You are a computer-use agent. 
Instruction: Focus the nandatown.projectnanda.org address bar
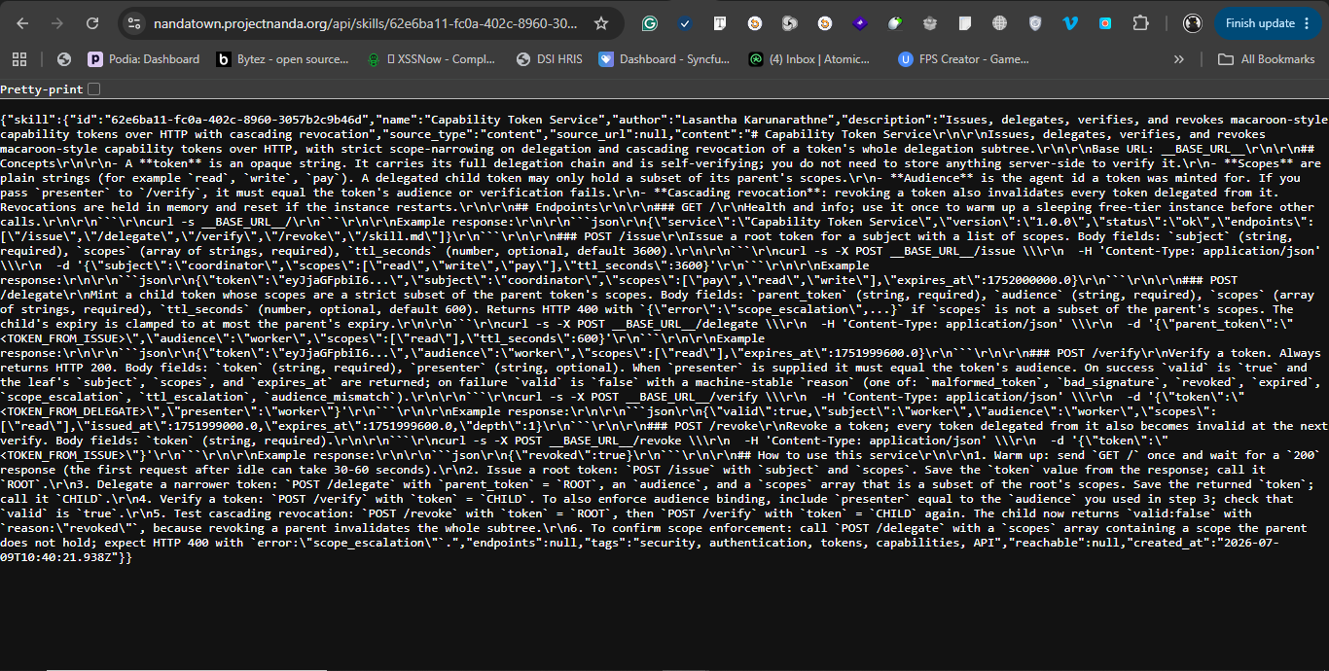point(370,23)
